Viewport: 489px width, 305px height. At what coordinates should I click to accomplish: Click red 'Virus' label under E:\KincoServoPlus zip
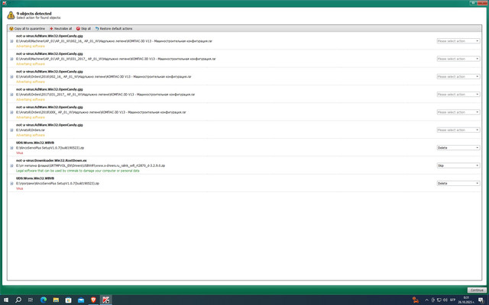(19, 152)
